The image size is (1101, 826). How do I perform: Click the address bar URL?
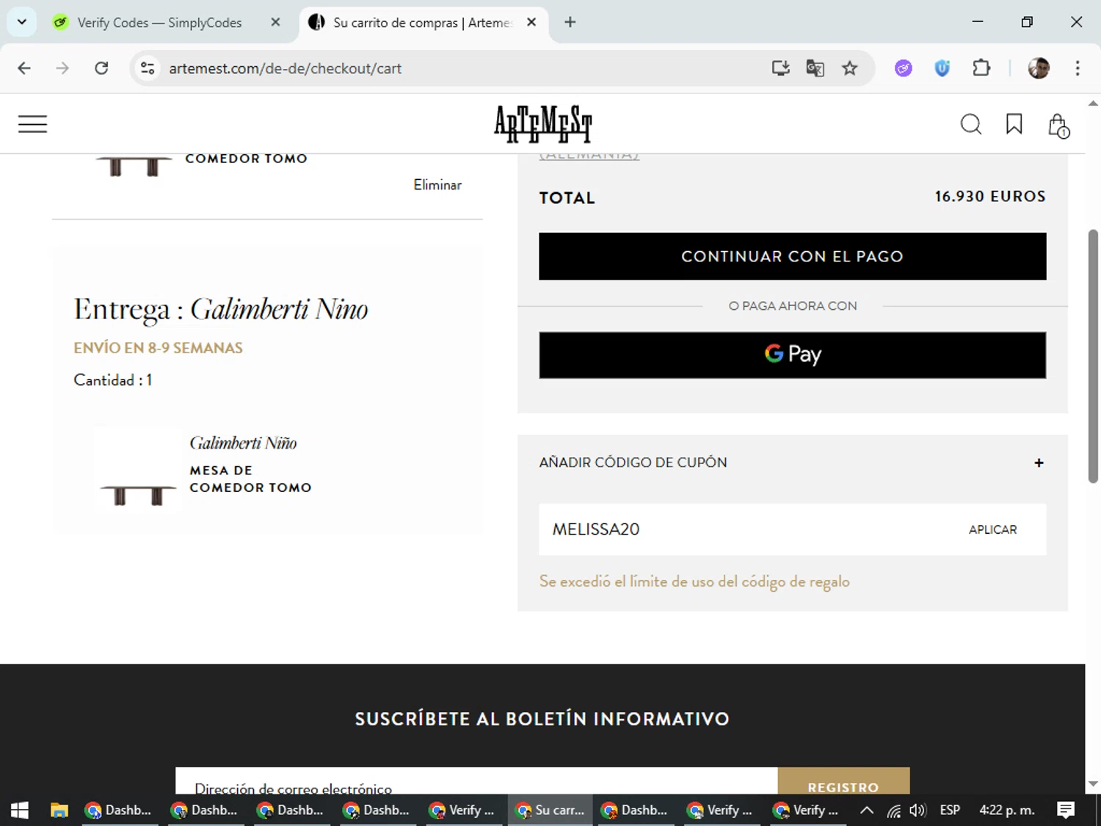click(x=286, y=68)
